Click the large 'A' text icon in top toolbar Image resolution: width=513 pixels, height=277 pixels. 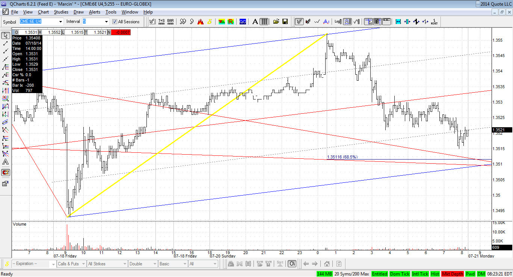[255, 22]
